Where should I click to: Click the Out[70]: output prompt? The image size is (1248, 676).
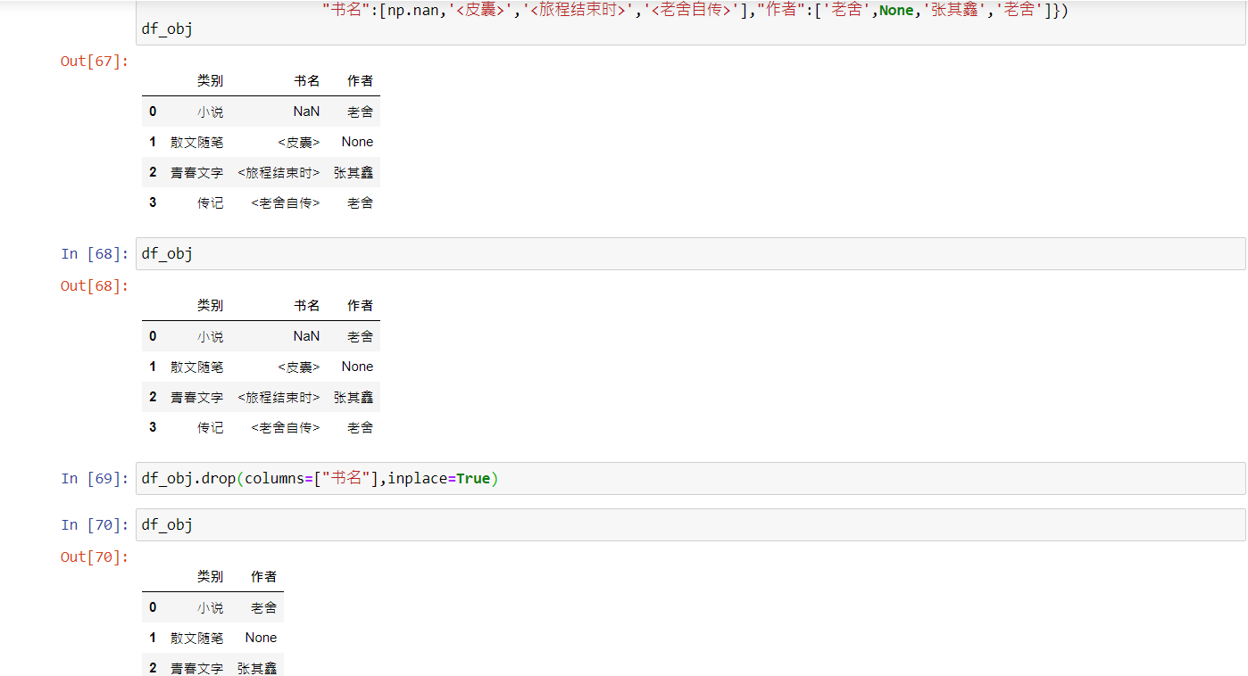95,557
